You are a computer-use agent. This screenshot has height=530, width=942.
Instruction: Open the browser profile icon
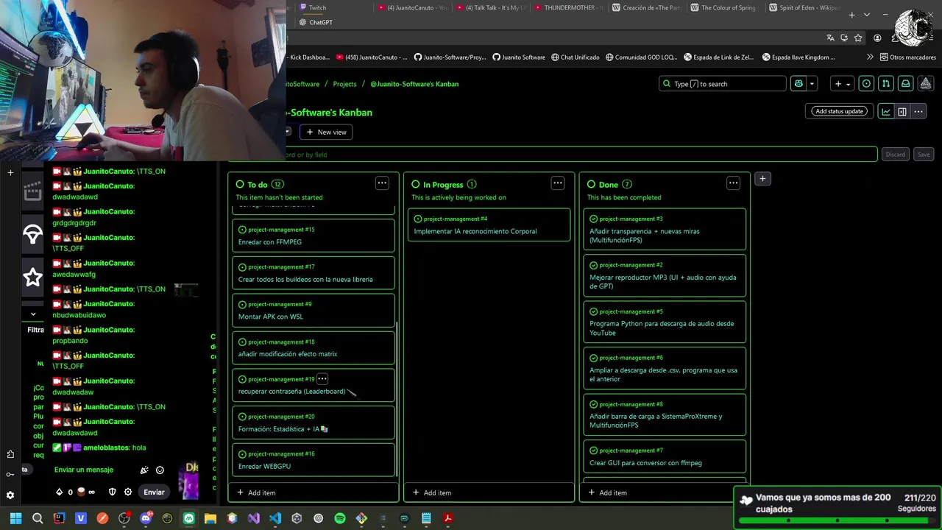(877, 38)
